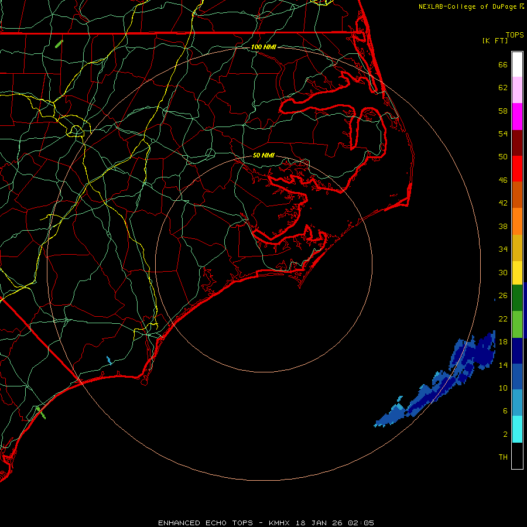Image resolution: width=527 pixels, height=527 pixels.
Task: Click the small green echo in upper left
Action: click(x=59, y=44)
